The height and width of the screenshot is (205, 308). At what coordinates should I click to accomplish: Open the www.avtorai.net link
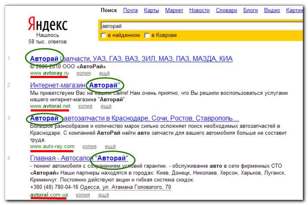50,106
